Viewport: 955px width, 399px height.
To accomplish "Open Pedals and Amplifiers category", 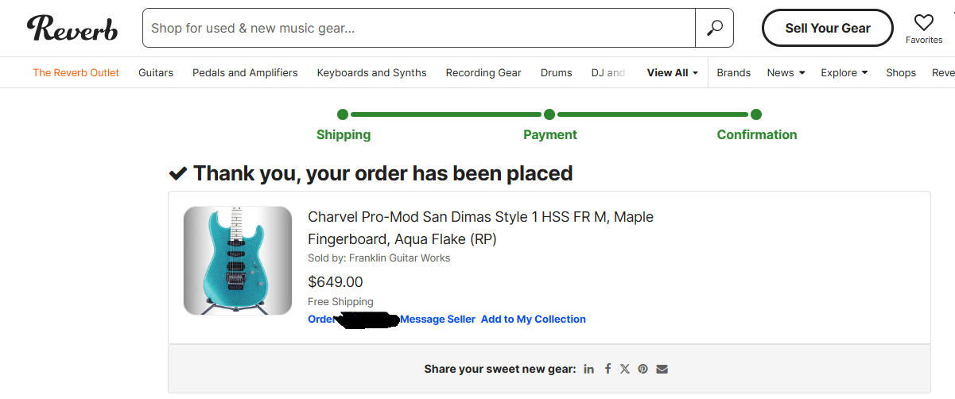I will tap(245, 72).
